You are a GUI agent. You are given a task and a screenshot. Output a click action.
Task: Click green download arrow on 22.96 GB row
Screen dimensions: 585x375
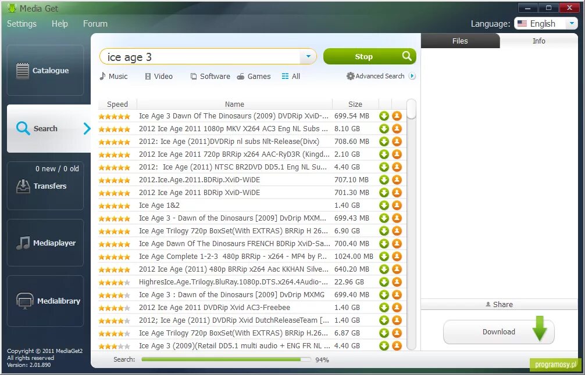pos(384,282)
